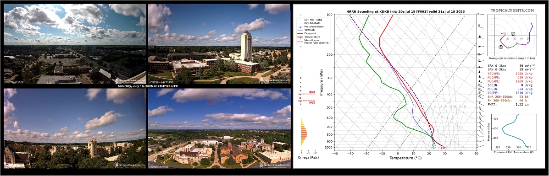Image resolution: width=549 pixels, height=176 pixels.
Task: Click the 81F surface temperature label
Action: pos(443,148)
